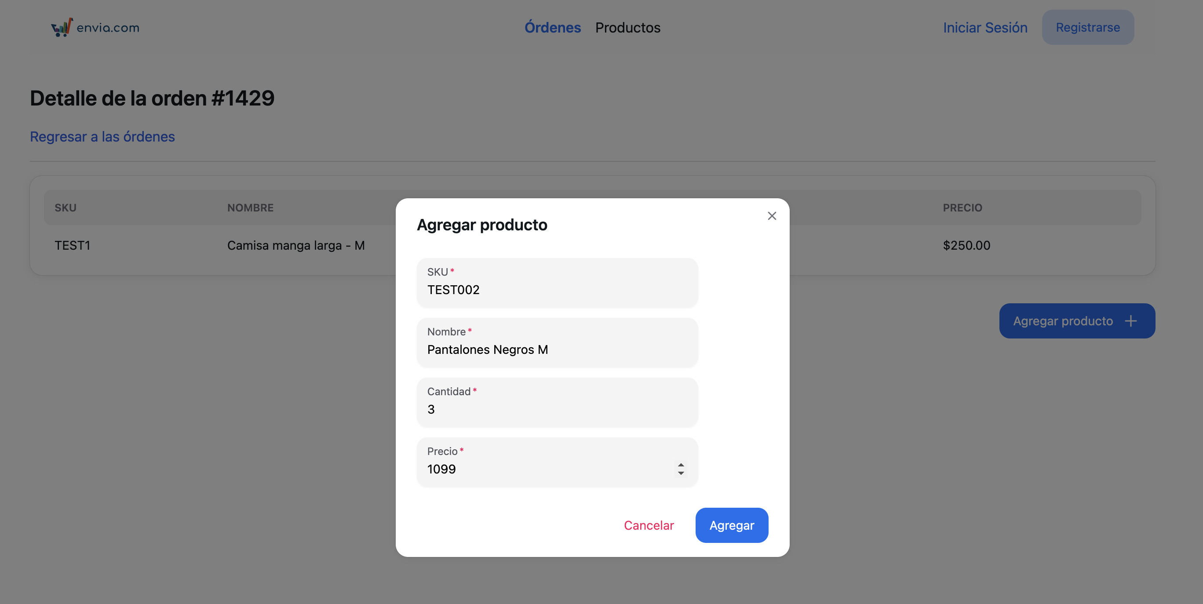Viewport: 1203px width, 604px height.
Task: Click the envia.com shopping cart logo
Action: click(62, 28)
